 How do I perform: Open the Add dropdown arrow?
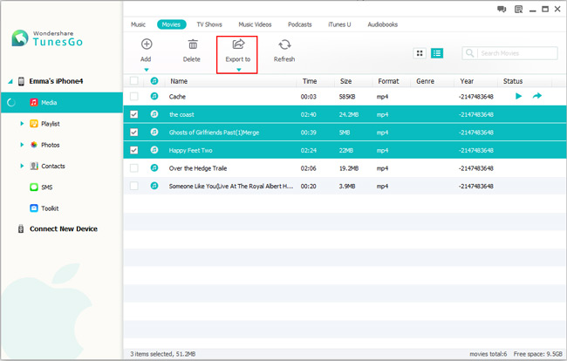pyautogui.click(x=147, y=70)
